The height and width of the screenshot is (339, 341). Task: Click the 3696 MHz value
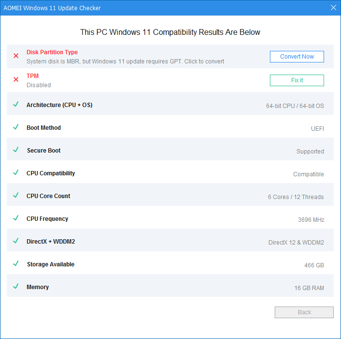(x=311, y=220)
